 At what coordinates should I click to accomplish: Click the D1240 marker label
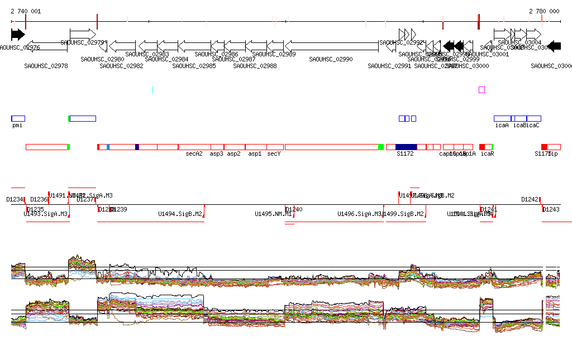tap(294, 209)
